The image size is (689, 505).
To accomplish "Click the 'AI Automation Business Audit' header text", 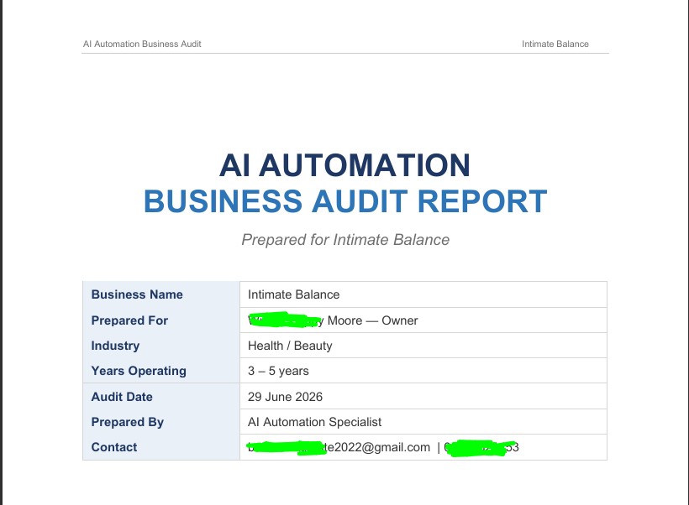I will click(142, 44).
